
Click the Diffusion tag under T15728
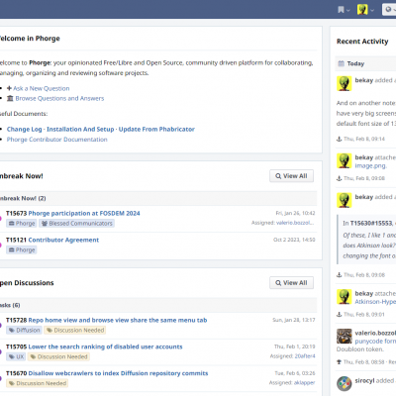pyautogui.click(x=24, y=331)
